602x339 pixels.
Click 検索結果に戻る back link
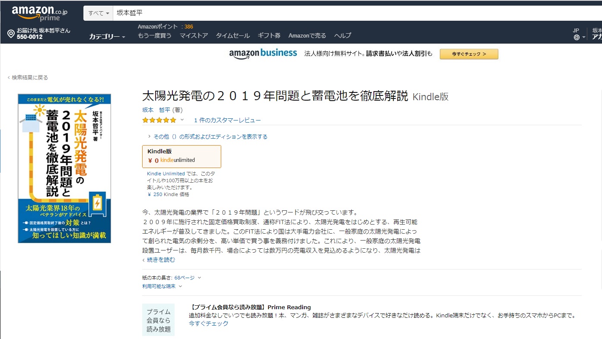pyautogui.click(x=29, y=78)
